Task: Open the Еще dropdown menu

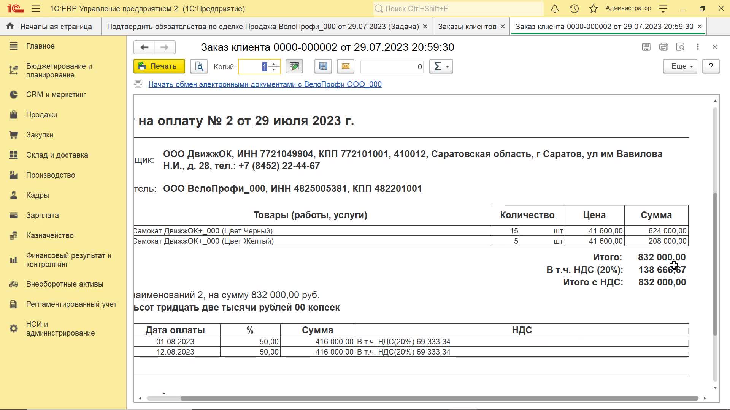Action: click(680, 66)
